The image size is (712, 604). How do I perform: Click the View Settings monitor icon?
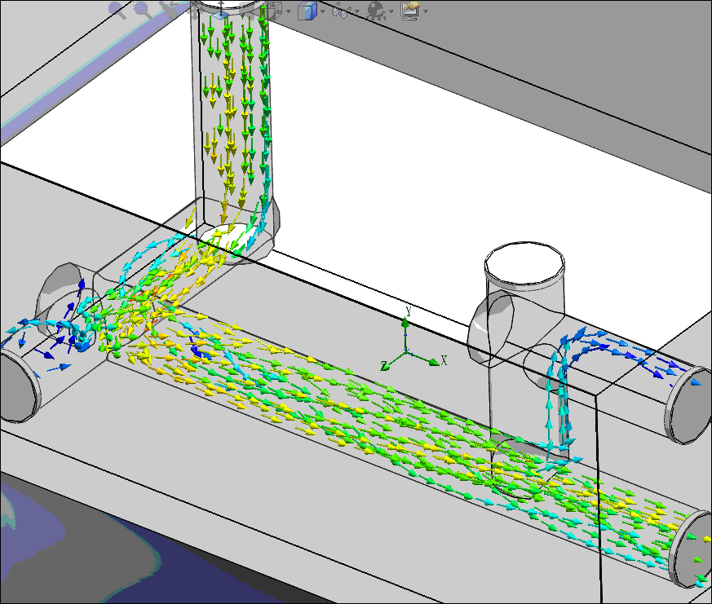click(x=410, y=11)
